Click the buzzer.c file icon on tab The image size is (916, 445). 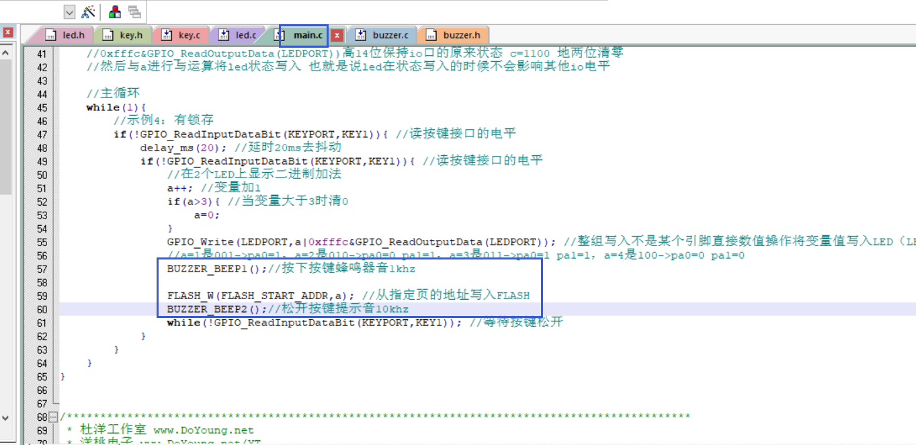point(361,35)
